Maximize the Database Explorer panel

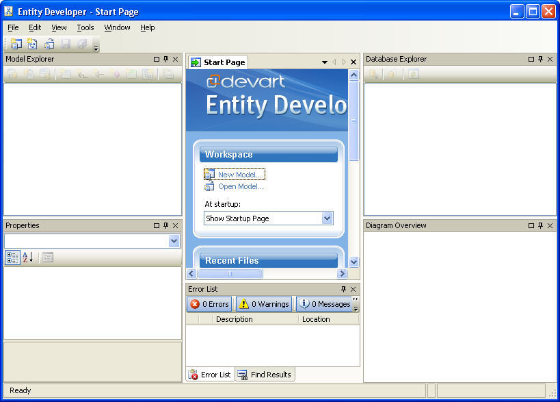pos(531,59)
